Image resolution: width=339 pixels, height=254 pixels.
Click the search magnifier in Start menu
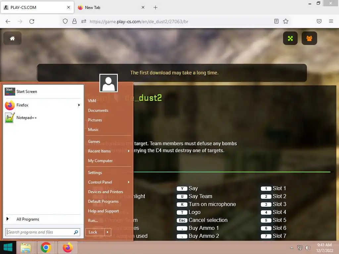[76, 232]
